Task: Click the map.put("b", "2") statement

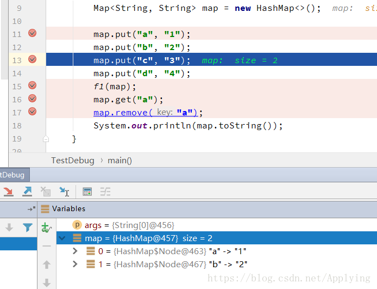Action: click(142, 47)
